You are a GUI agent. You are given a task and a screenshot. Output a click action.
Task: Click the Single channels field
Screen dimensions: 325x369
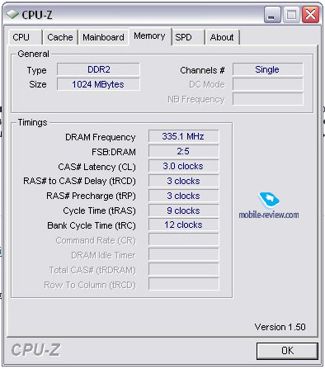click(268, 69)
